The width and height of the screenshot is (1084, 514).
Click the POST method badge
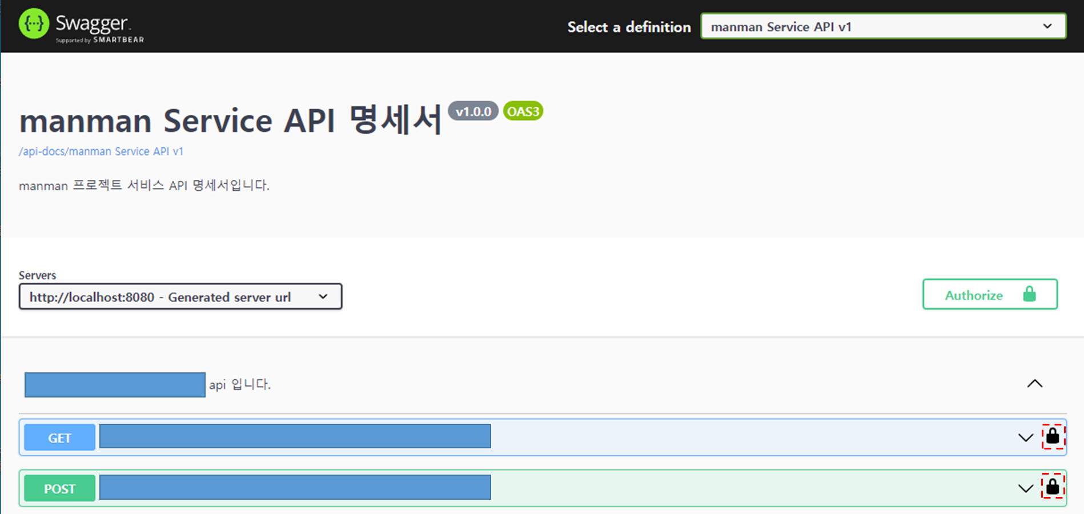(59, 488)
